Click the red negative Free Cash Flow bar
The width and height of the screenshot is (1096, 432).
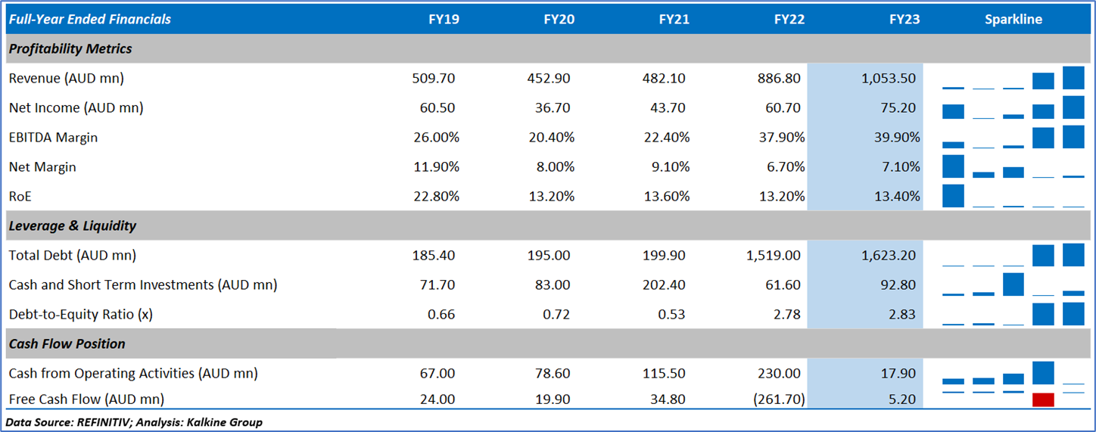tap(1043, 400)
